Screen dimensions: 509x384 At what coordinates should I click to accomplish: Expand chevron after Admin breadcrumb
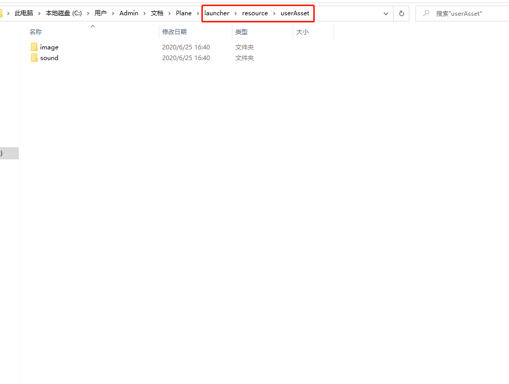(144, 13)
